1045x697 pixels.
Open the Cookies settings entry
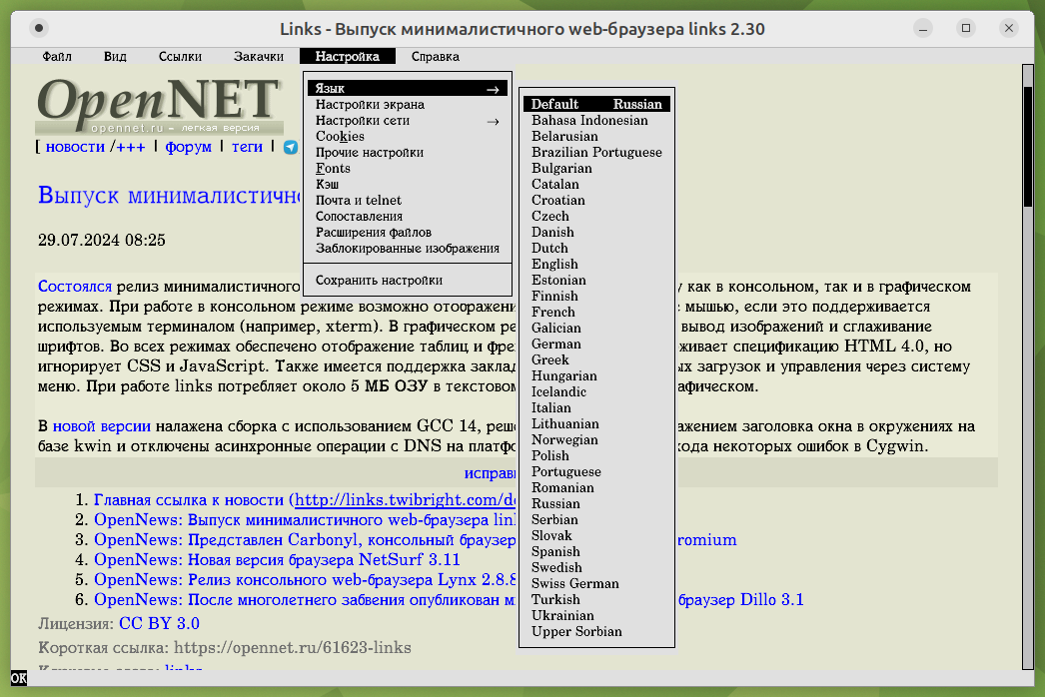[x=408, y=137]
